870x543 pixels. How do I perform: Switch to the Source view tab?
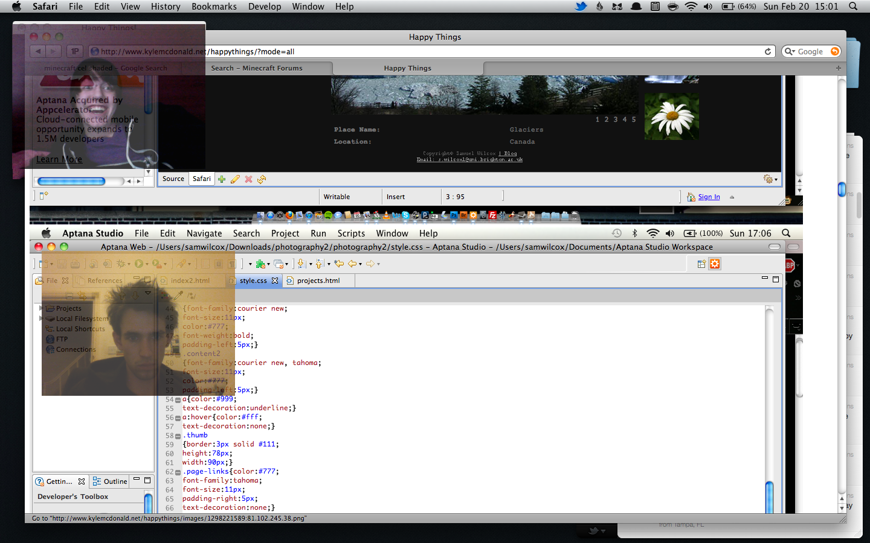tap(173, 179)
